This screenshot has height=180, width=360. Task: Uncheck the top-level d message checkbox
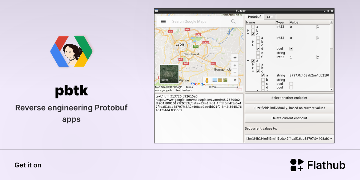253,61
